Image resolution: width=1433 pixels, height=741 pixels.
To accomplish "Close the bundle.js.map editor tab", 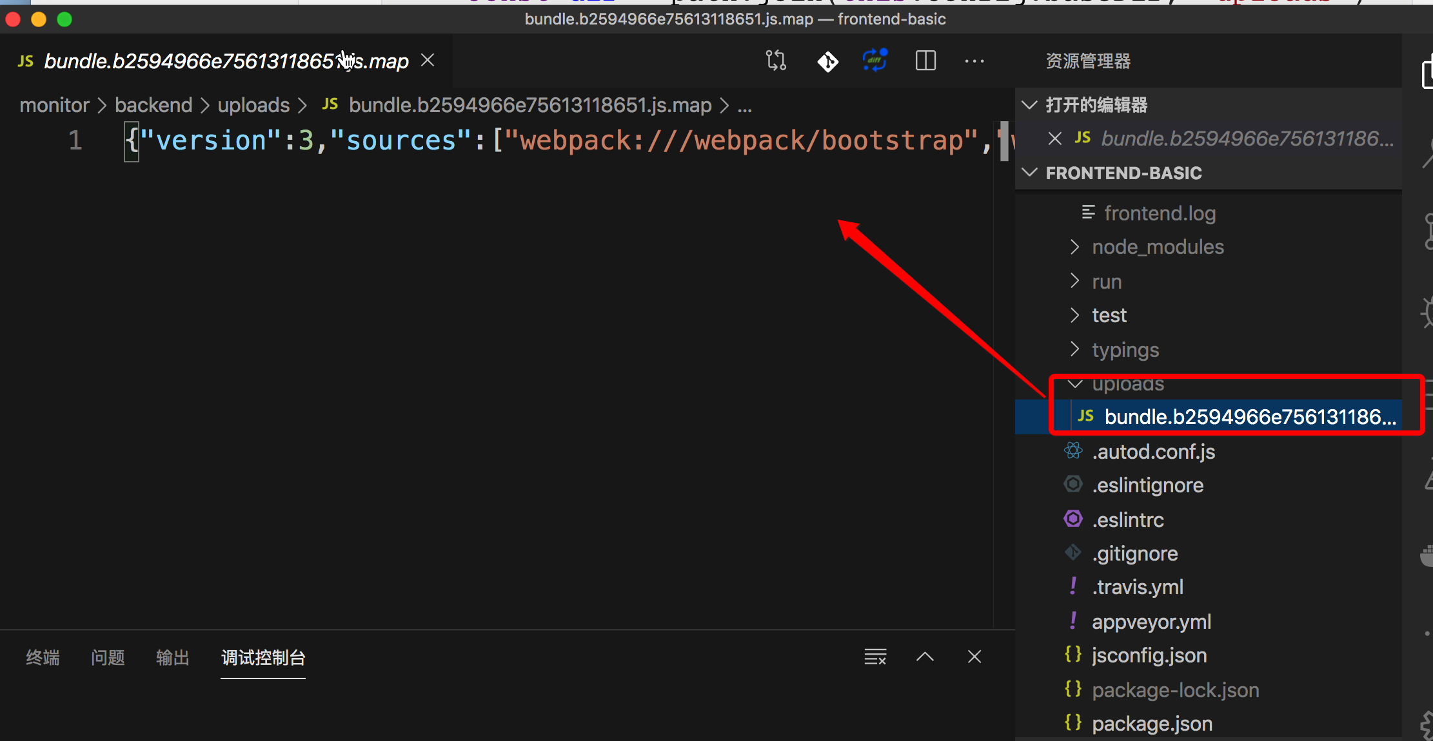I will tap(428, 61).
